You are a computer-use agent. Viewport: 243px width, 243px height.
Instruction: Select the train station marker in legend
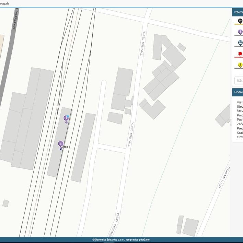pyautogui.click(x=240, y=43)
